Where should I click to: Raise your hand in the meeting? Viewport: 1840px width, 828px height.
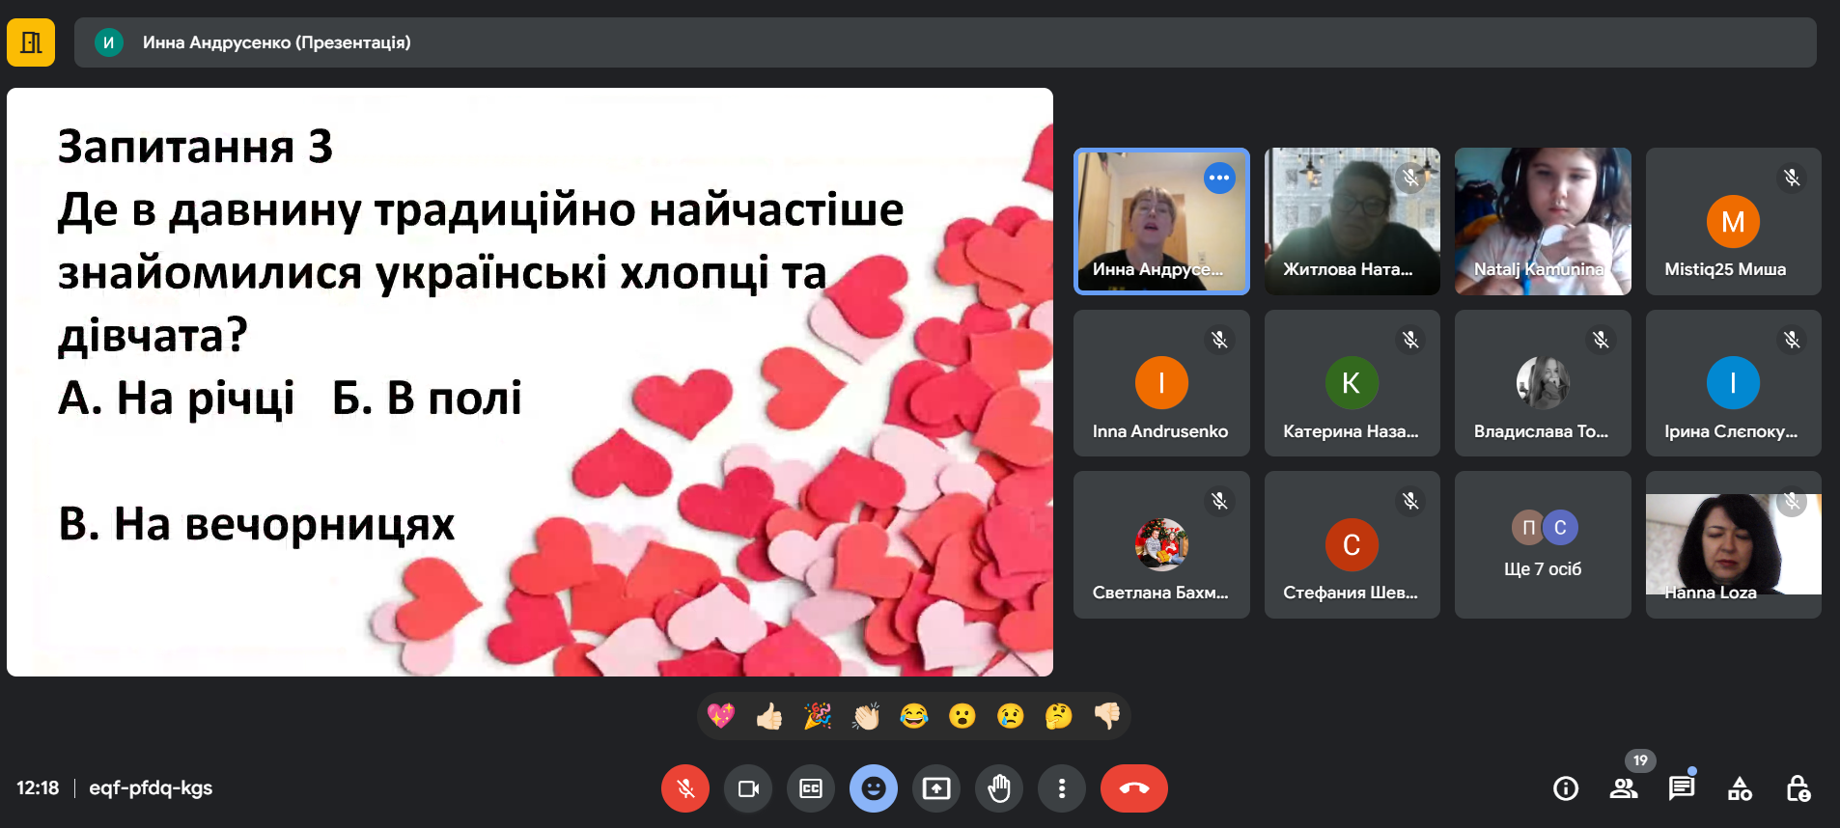999,788
